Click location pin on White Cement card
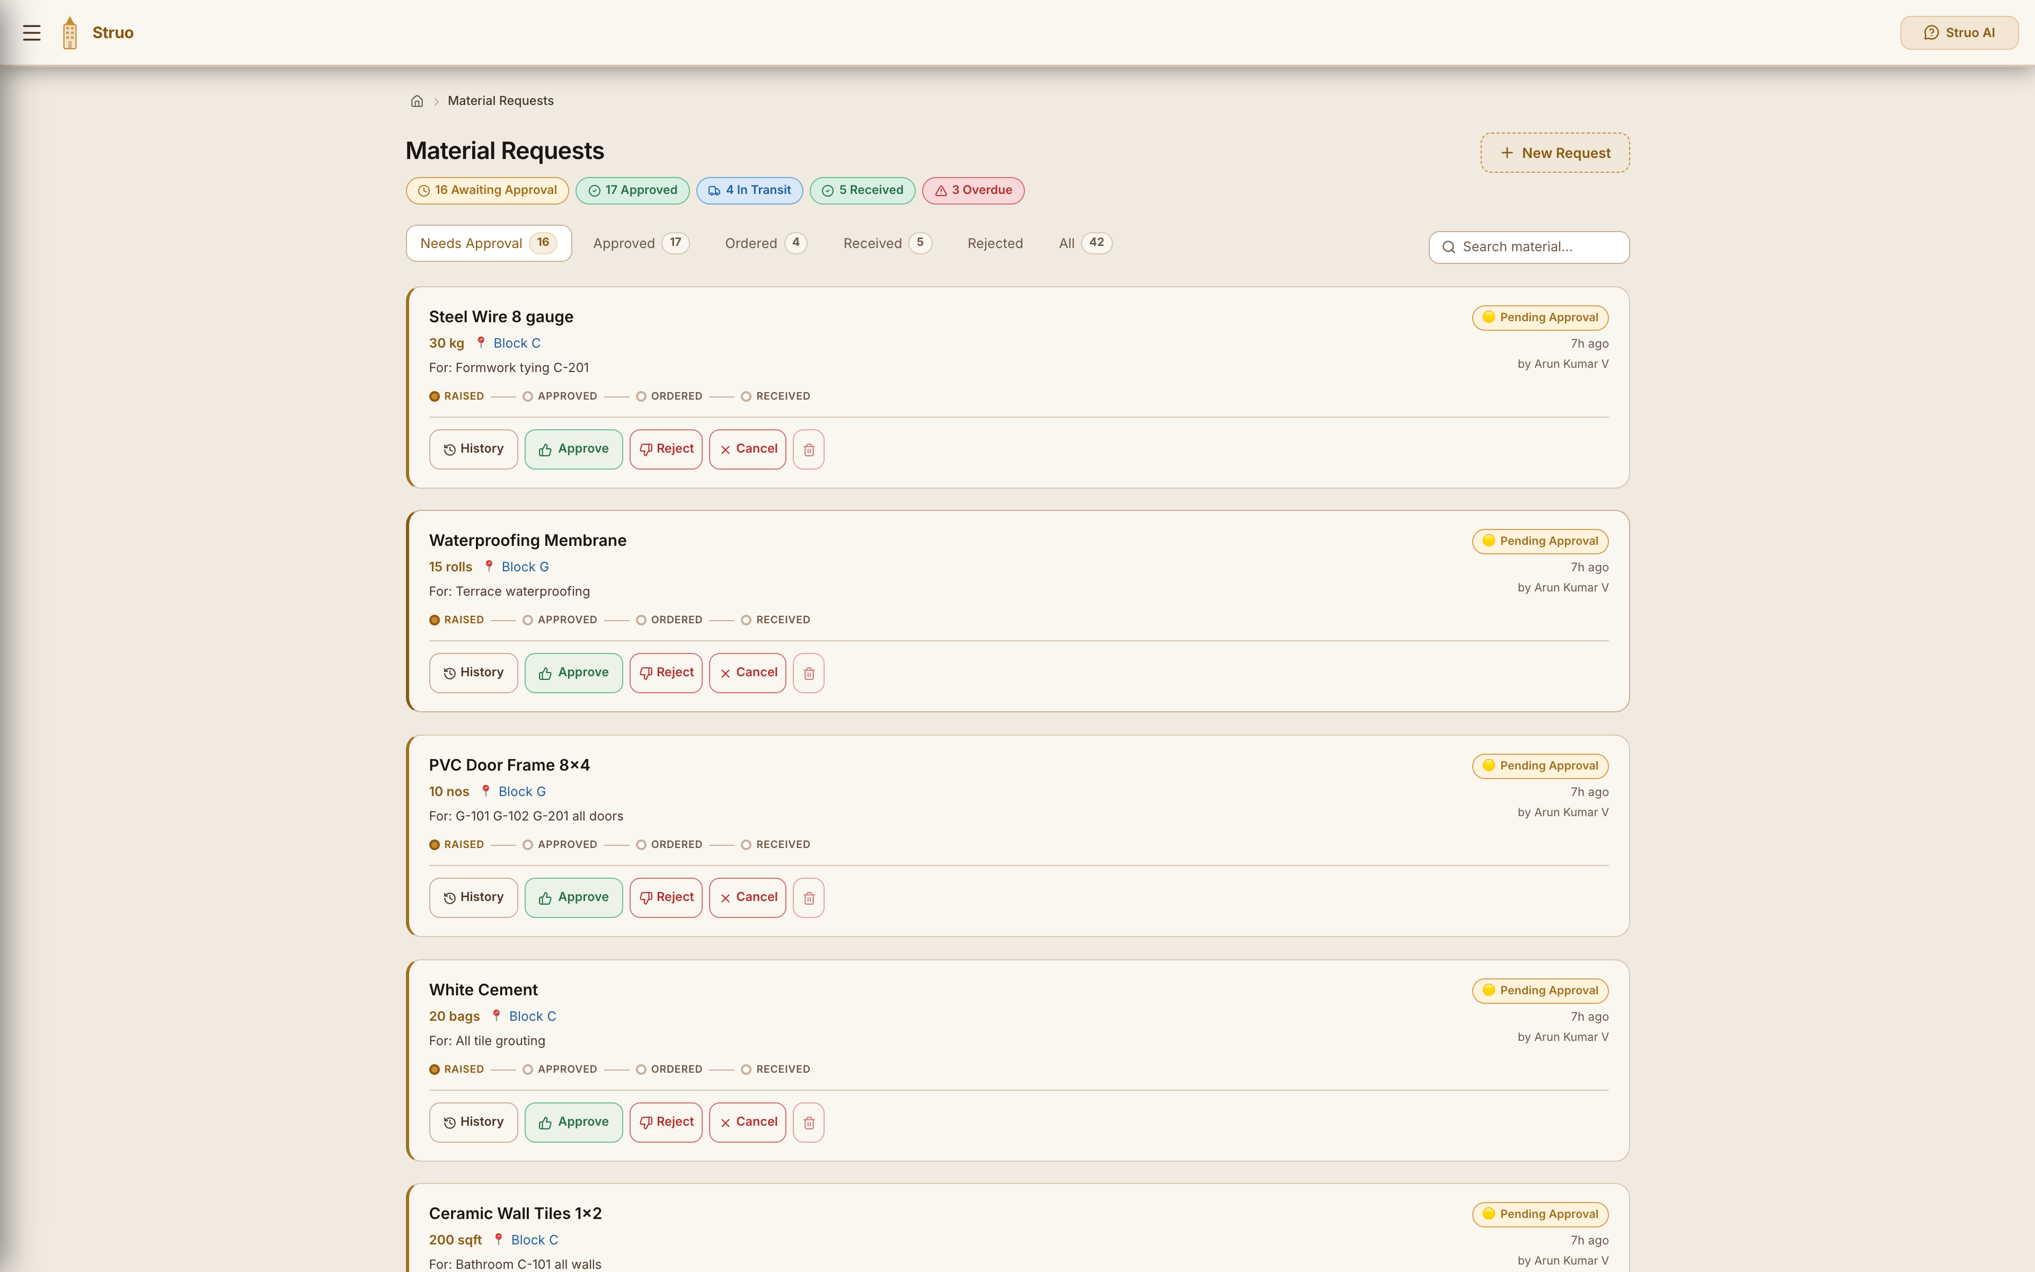2035x1272 pixels. pos(496,1015)
